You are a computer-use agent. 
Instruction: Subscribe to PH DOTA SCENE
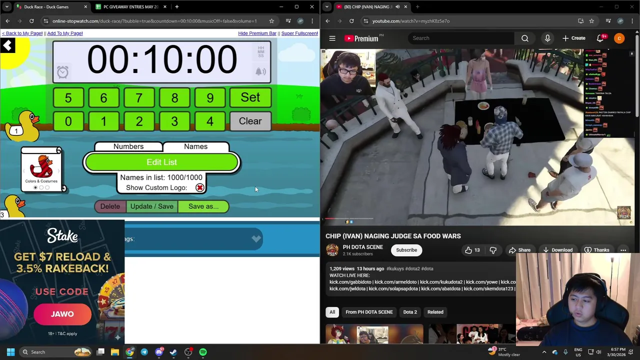click(x=406, y=250)
